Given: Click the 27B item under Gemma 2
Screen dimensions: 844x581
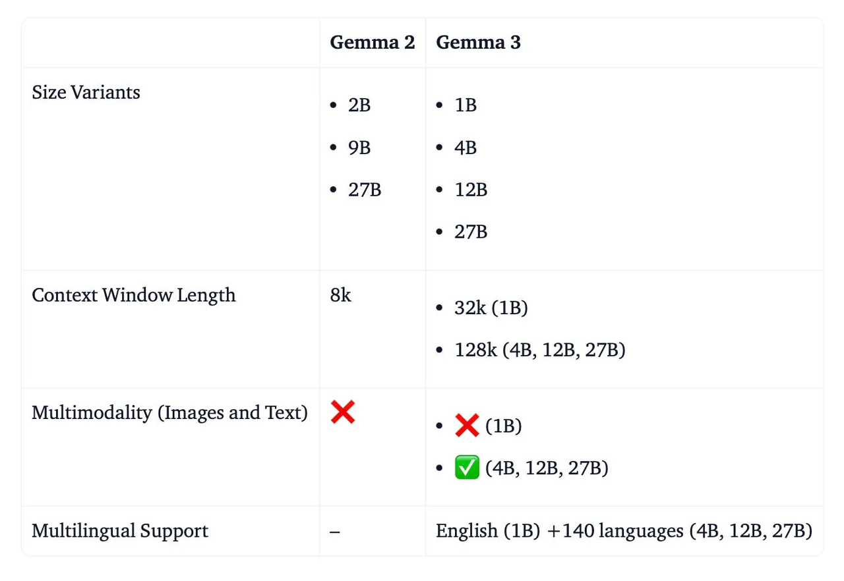Looking at the screenshot, I should coord(365,190).
